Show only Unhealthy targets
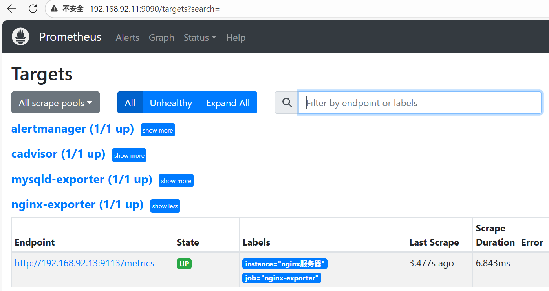 [x=171, y=103]
